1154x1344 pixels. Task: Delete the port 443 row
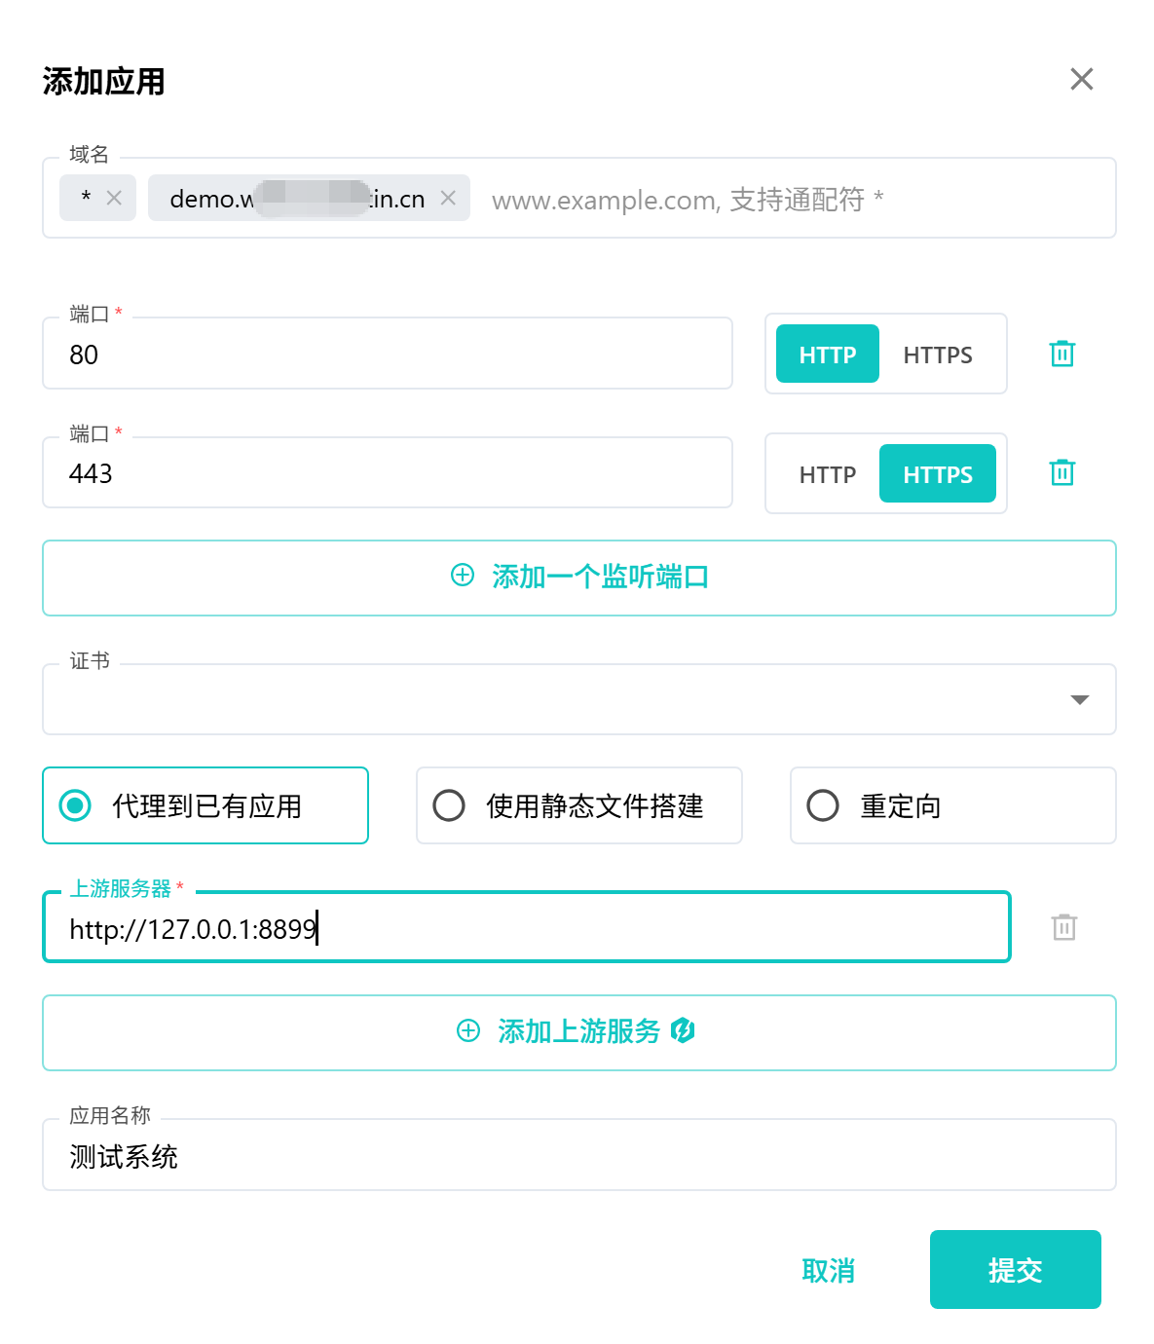[1061, 473]
